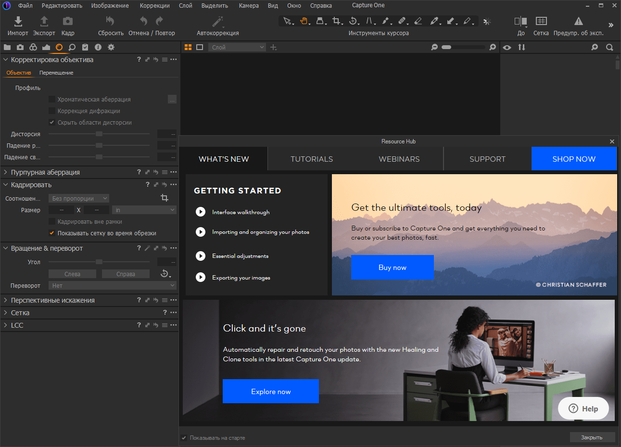
Task: Open the WEBINARS tab in Resource Hub
Action: pyautogui.click(x=399, y=159)
